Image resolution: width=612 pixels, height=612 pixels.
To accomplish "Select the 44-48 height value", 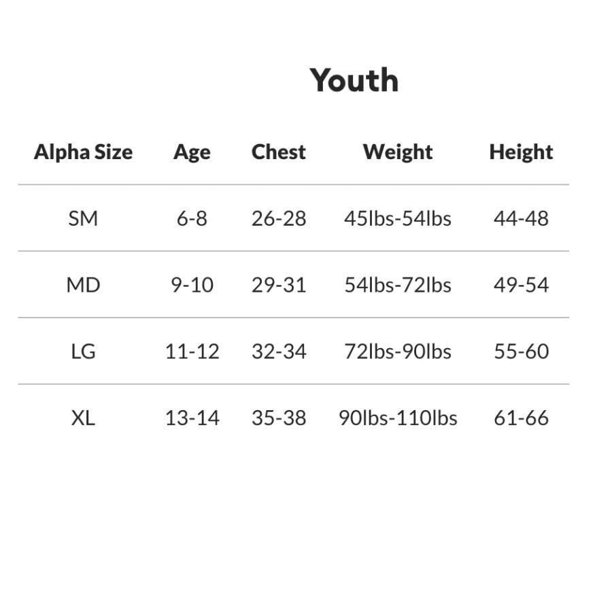I will pos(521,218).
